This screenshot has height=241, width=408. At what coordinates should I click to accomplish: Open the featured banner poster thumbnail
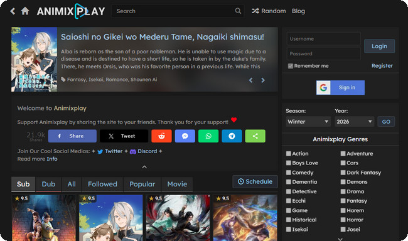tap(34, 60)
